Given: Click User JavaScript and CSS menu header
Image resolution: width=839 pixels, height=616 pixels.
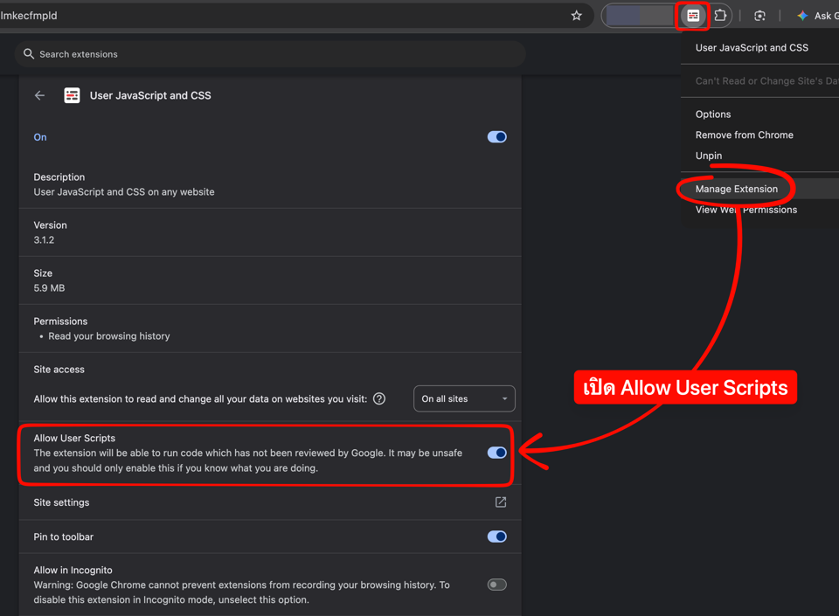Looking at the screenshot, I should (x=752, y=47).
